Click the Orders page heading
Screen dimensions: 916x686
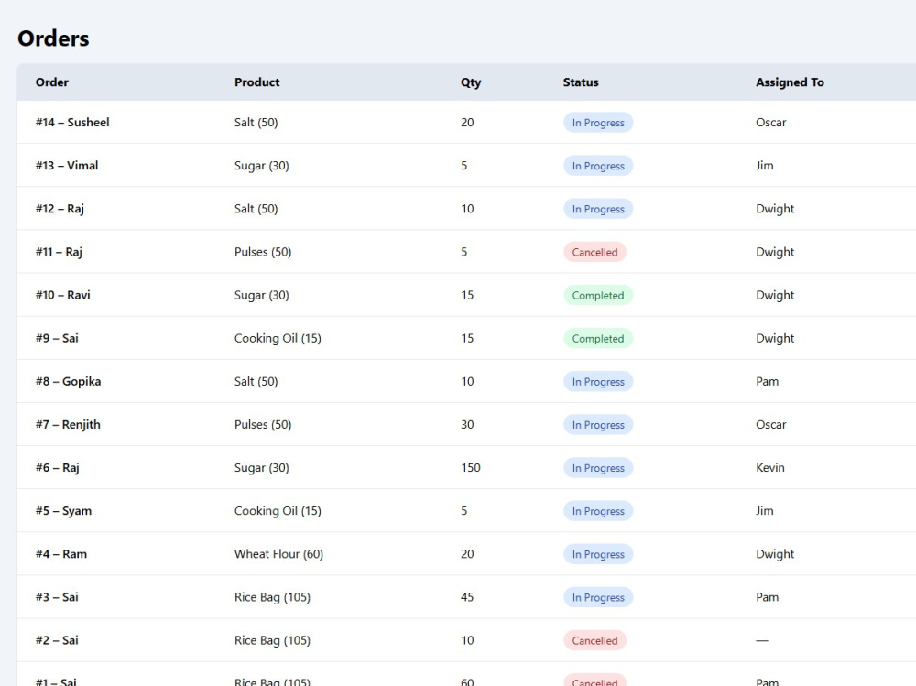[53, 38]
